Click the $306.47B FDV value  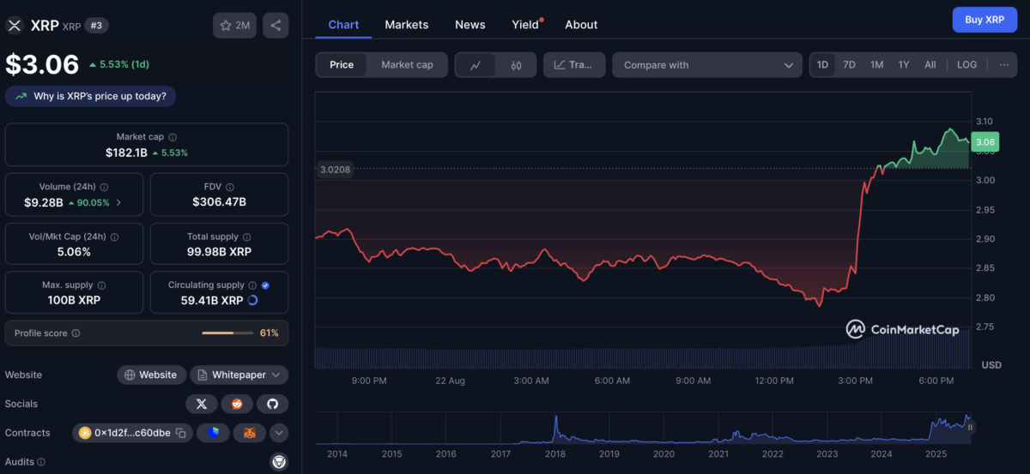(219, 202)
